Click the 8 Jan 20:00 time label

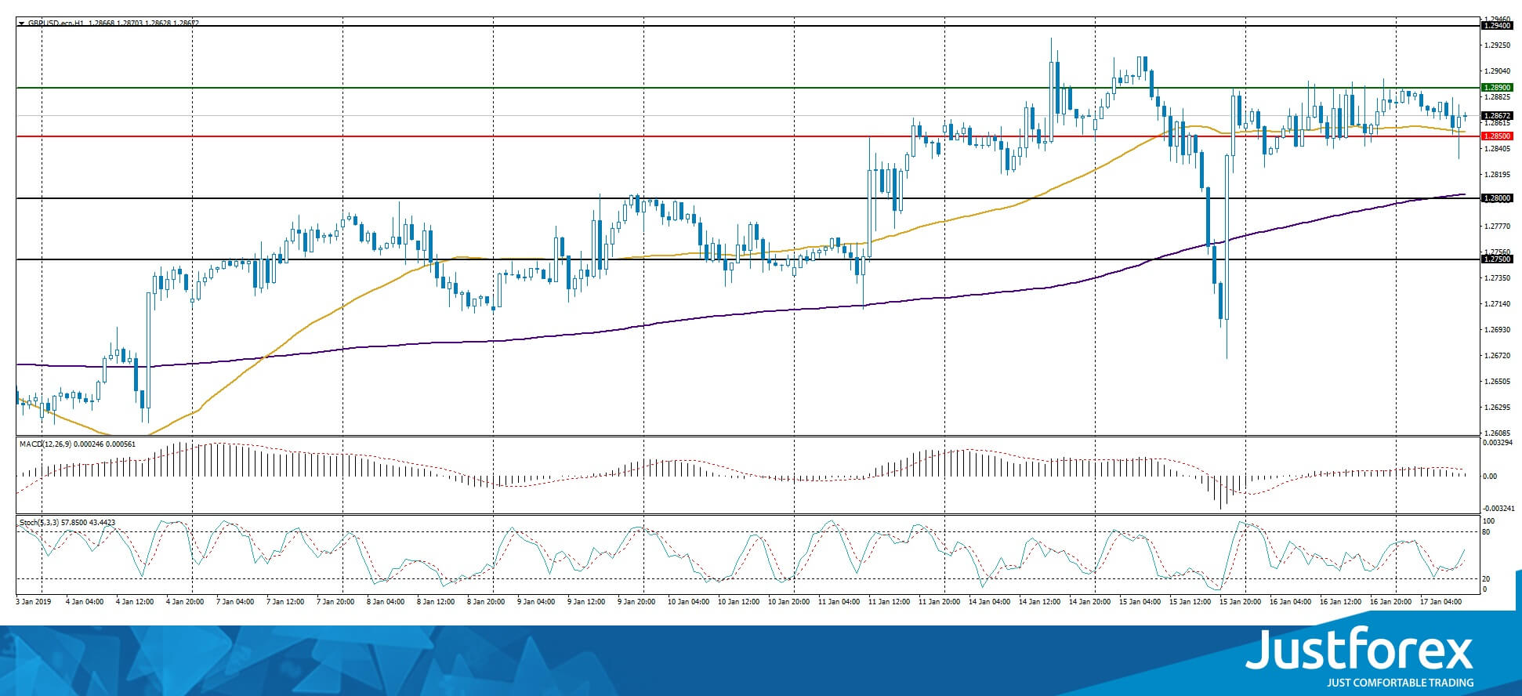pos(487,602)
